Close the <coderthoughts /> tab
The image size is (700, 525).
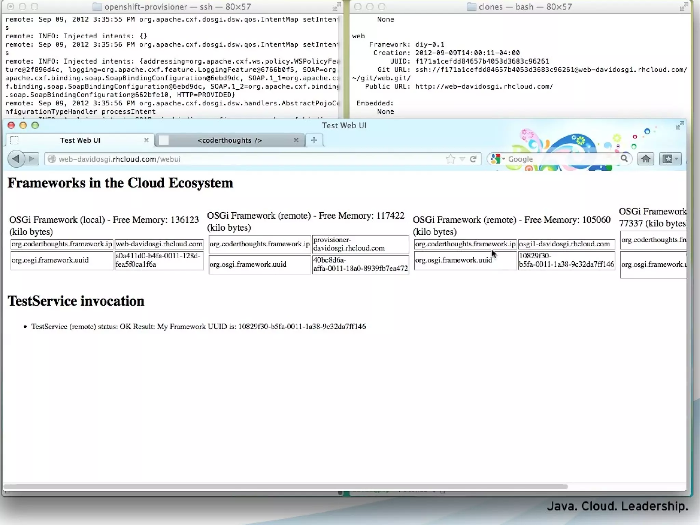point(296,140)
